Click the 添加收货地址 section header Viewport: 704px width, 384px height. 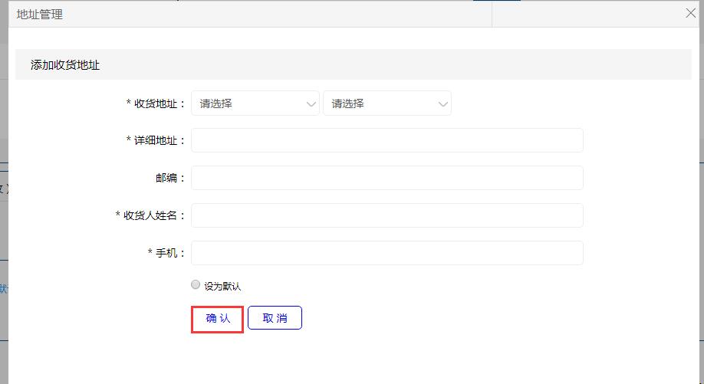coord(65,65)
